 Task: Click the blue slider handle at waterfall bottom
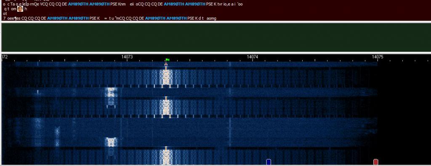tap(269, 162)
